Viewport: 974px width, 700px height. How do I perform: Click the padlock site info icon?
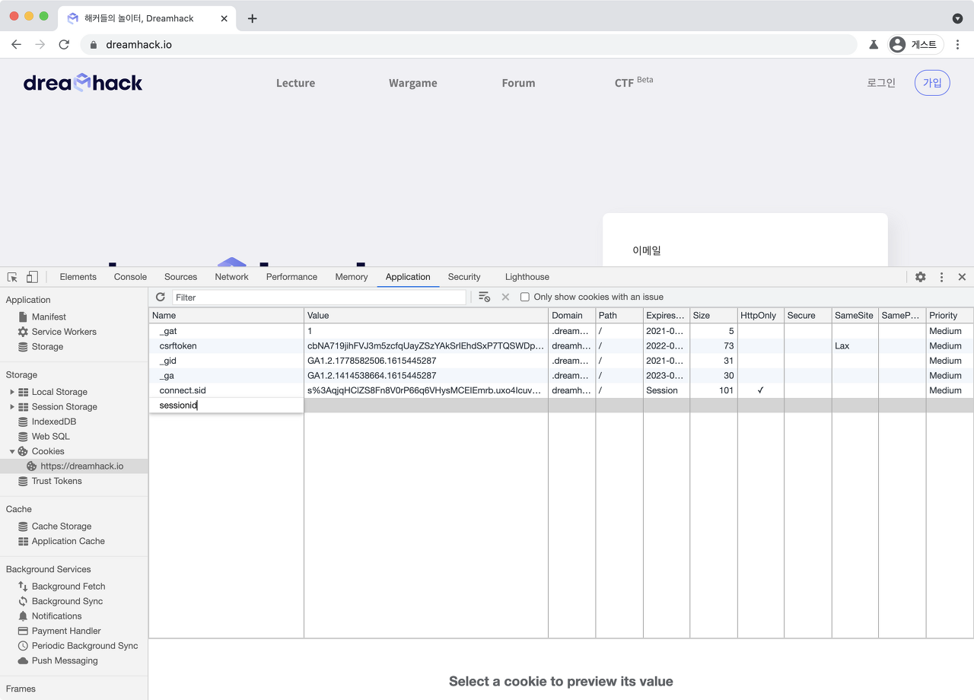tap(94, 44)
